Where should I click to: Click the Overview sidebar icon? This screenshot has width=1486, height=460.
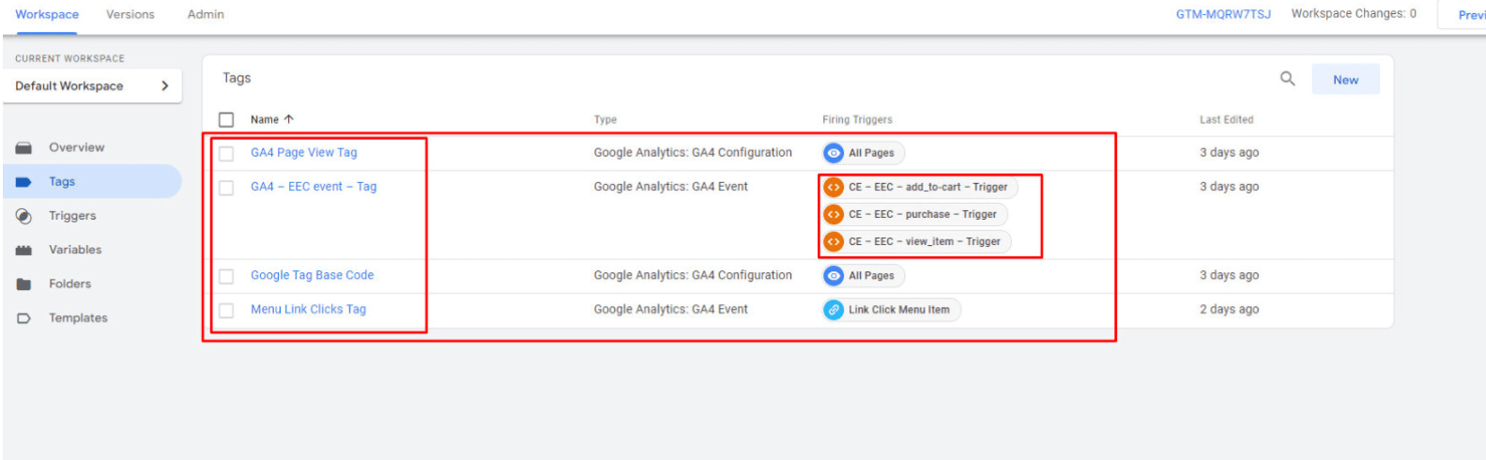pos(24,147)
